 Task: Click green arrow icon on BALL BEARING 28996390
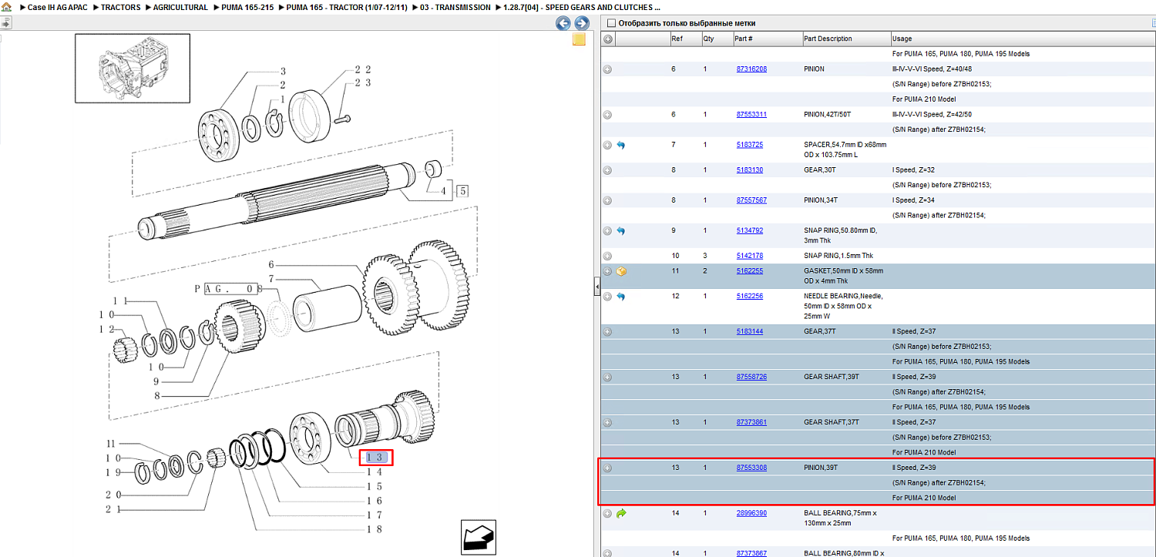tap(621, 513)
